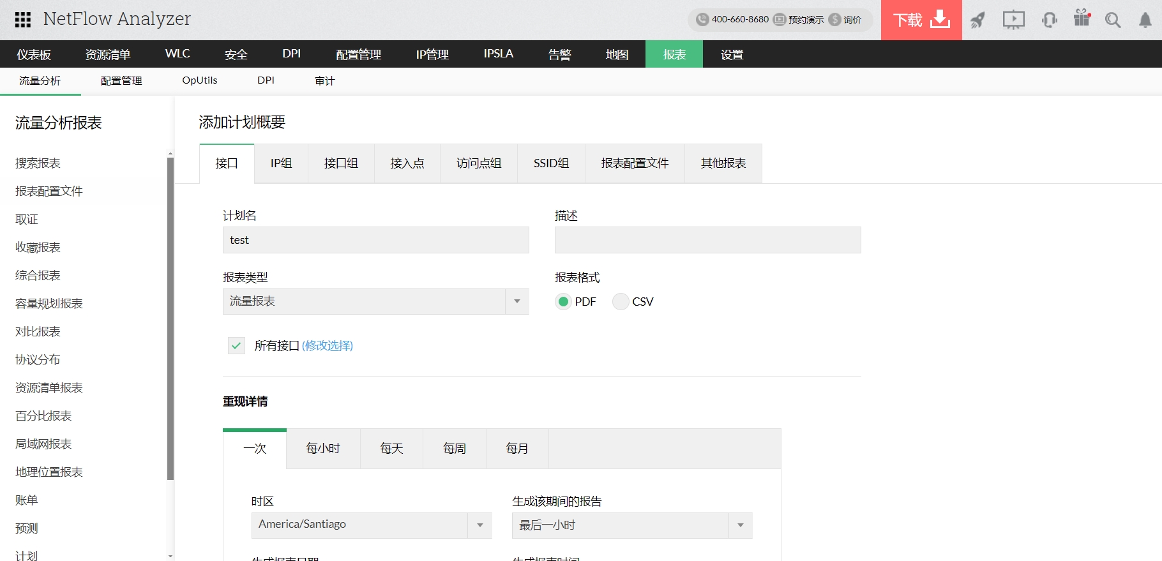1162x561 pixels.
Task: Open the 资源清单 menu
Action: click(108, 54)
